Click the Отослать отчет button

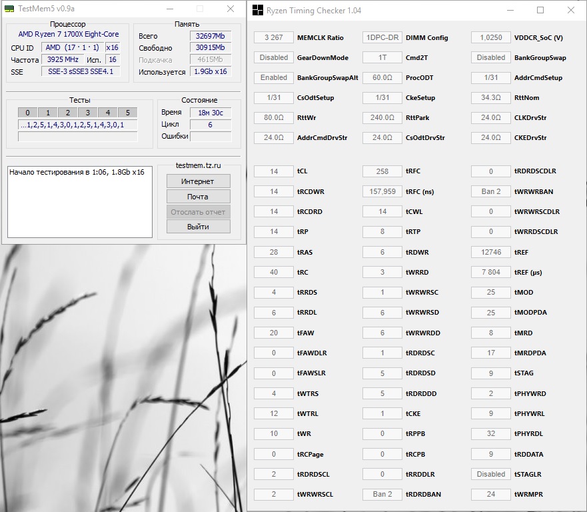pos(198,212)
